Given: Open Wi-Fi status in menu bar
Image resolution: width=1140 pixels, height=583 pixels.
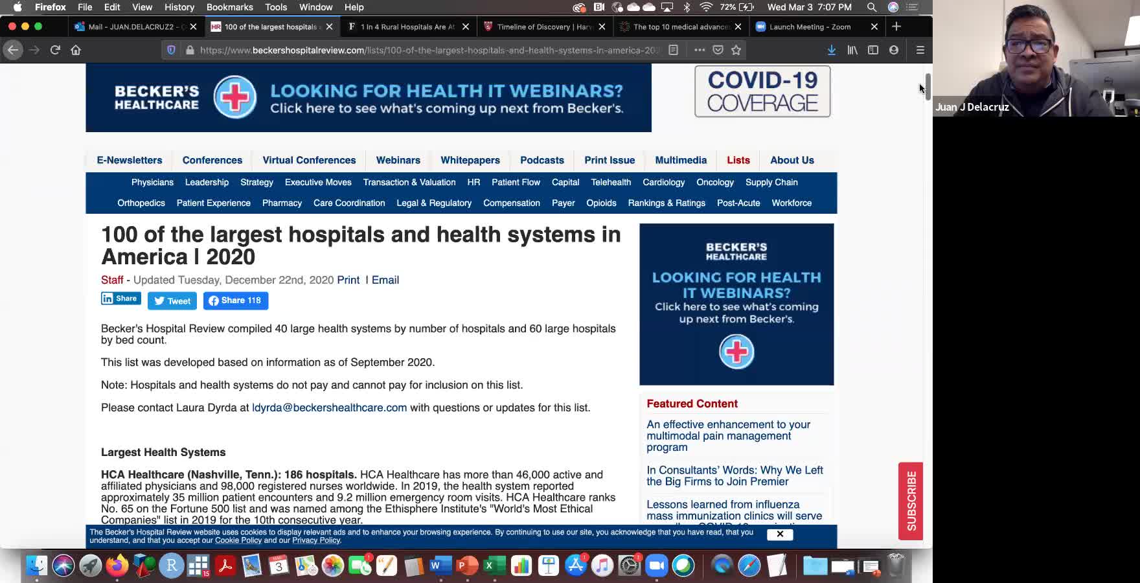Looking at the screenshot, I should coord(706,7).
